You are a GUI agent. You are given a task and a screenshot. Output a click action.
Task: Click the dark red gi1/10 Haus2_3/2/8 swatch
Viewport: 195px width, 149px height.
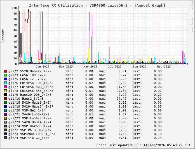pyautogui.click(x=6, y=99)
